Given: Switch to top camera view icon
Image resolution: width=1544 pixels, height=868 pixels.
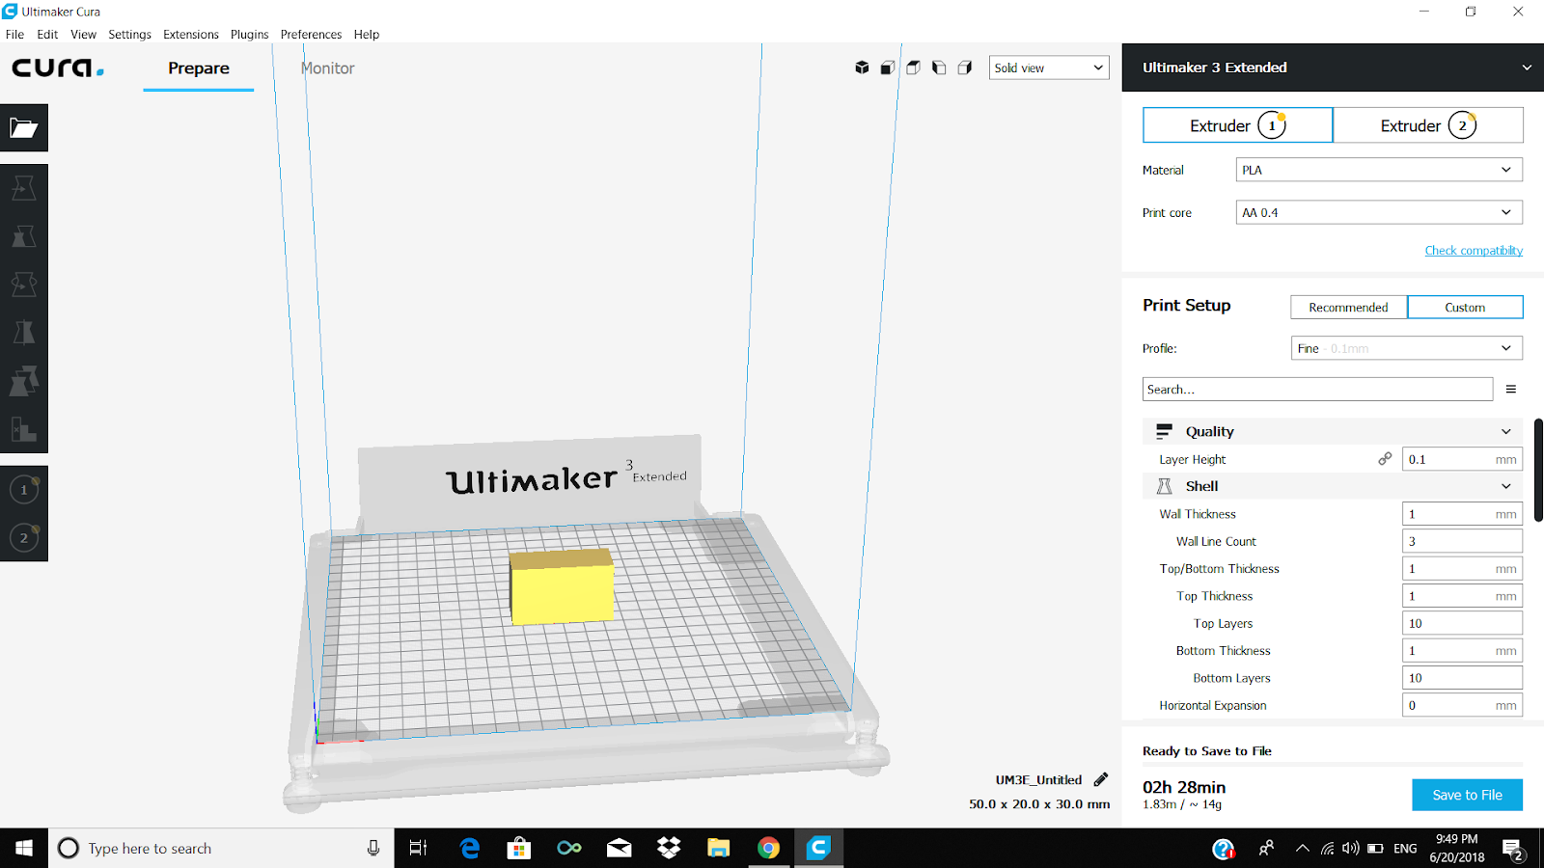Looking at the screenshot, I should [913, 68].
